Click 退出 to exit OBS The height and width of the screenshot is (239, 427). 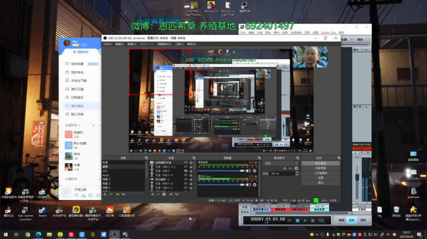point(320,183)
